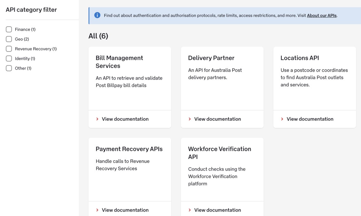The image size is (361, 216).
Task: Click the chevron icon on the Bill Management Services card
Action: coord(97,119)
